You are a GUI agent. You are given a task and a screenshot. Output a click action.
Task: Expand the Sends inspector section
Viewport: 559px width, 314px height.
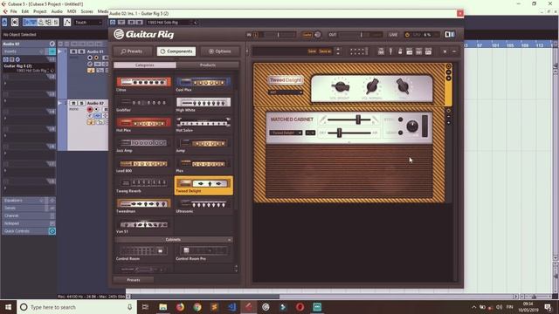29,208
